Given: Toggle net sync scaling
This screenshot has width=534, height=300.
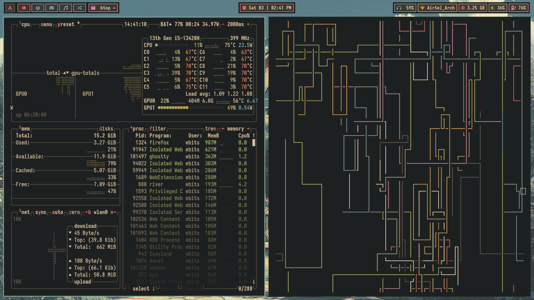Looking at the screenshot, I should click(40, 212).
